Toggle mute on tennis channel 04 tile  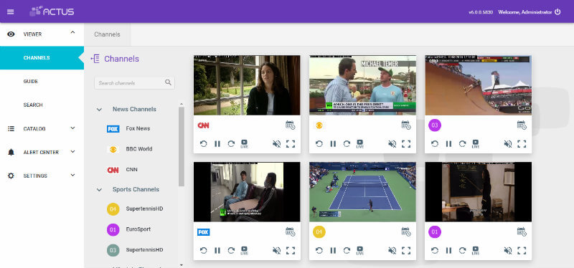tap(392, 251)
